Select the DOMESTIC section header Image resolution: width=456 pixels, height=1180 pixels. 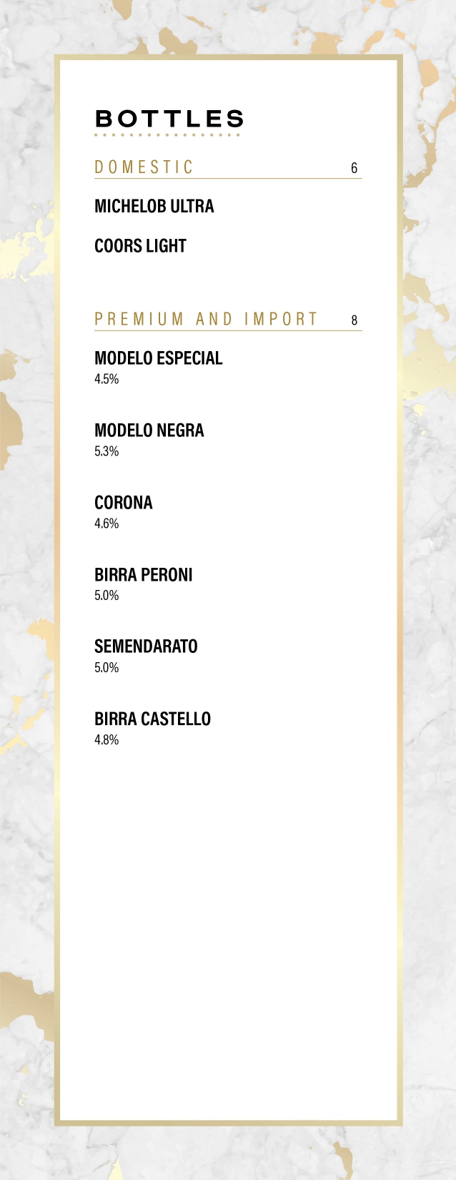click(x=144, y=167)
